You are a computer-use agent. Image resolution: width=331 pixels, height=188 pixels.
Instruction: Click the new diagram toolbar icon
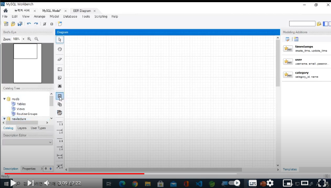(60, 24)
